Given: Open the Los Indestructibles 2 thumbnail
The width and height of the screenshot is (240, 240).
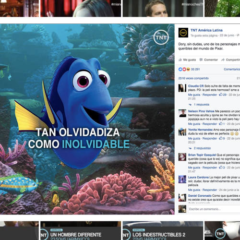Looking at the screenshot, I should pyautogui.click(x=163, y=230).
